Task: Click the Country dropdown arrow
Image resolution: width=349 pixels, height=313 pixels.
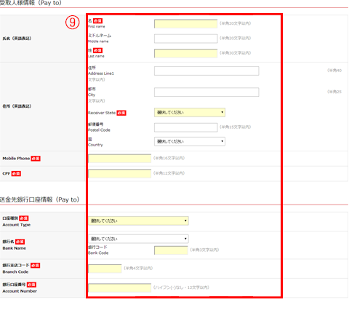Action: click(x=222, y=141)
